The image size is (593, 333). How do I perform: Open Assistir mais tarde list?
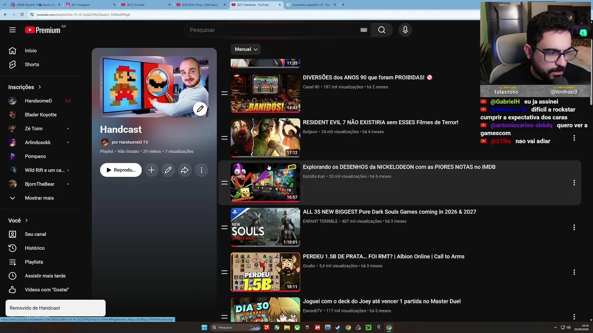pyautogui.click(x=44, y=276)
